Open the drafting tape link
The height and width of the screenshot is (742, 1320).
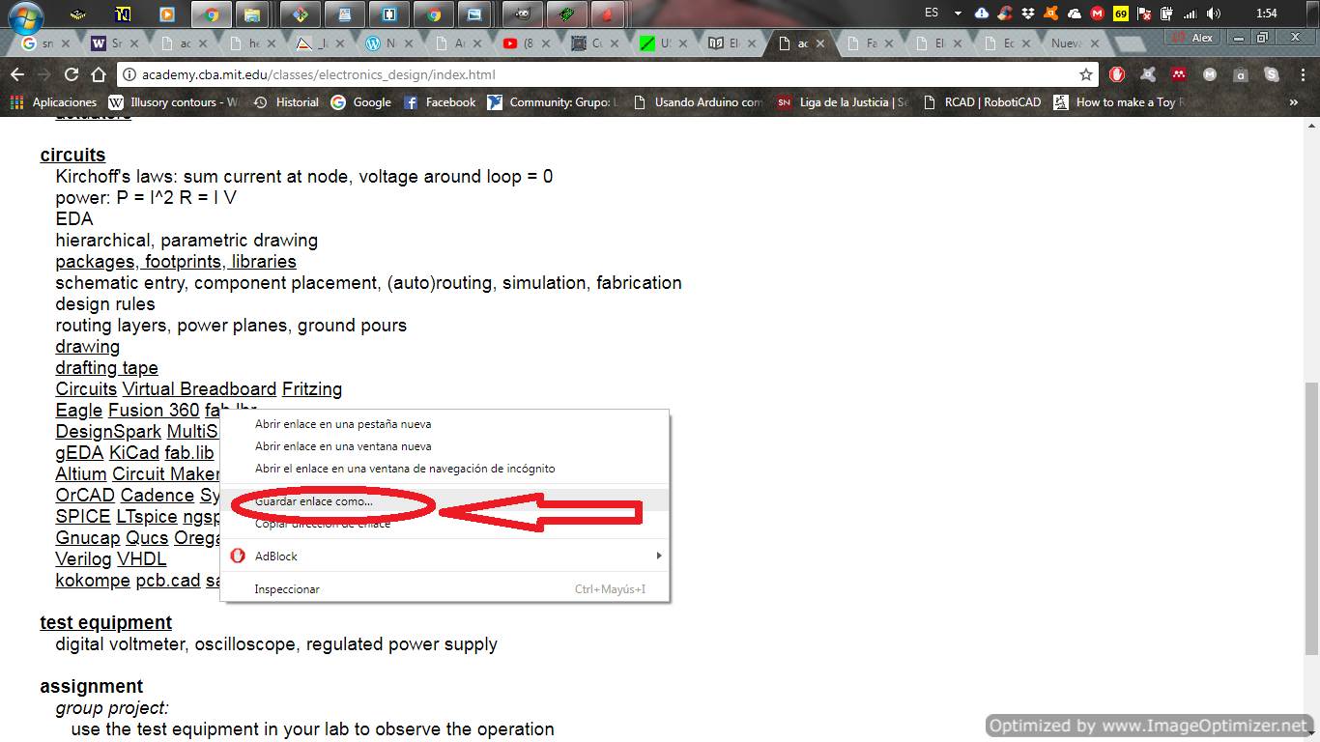click(106, 368)
